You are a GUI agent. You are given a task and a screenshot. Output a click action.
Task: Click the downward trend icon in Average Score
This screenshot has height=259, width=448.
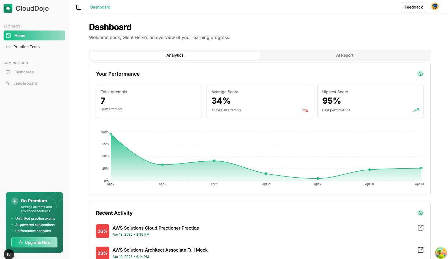(x=305, y=110)
